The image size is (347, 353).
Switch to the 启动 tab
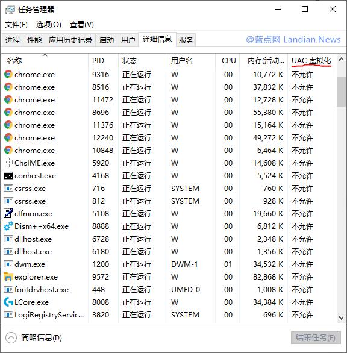pos(106,40)
